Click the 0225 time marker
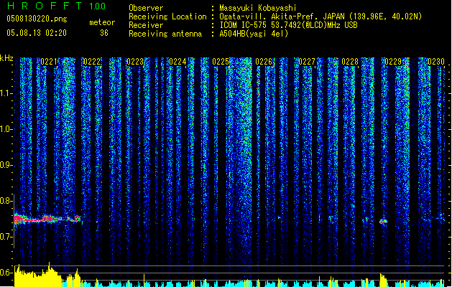Screen dimensions: 452x287 (221, 62)
